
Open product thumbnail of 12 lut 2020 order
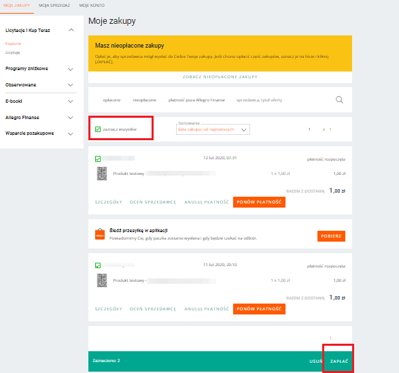pyautogui.click(x=102, y=174)
